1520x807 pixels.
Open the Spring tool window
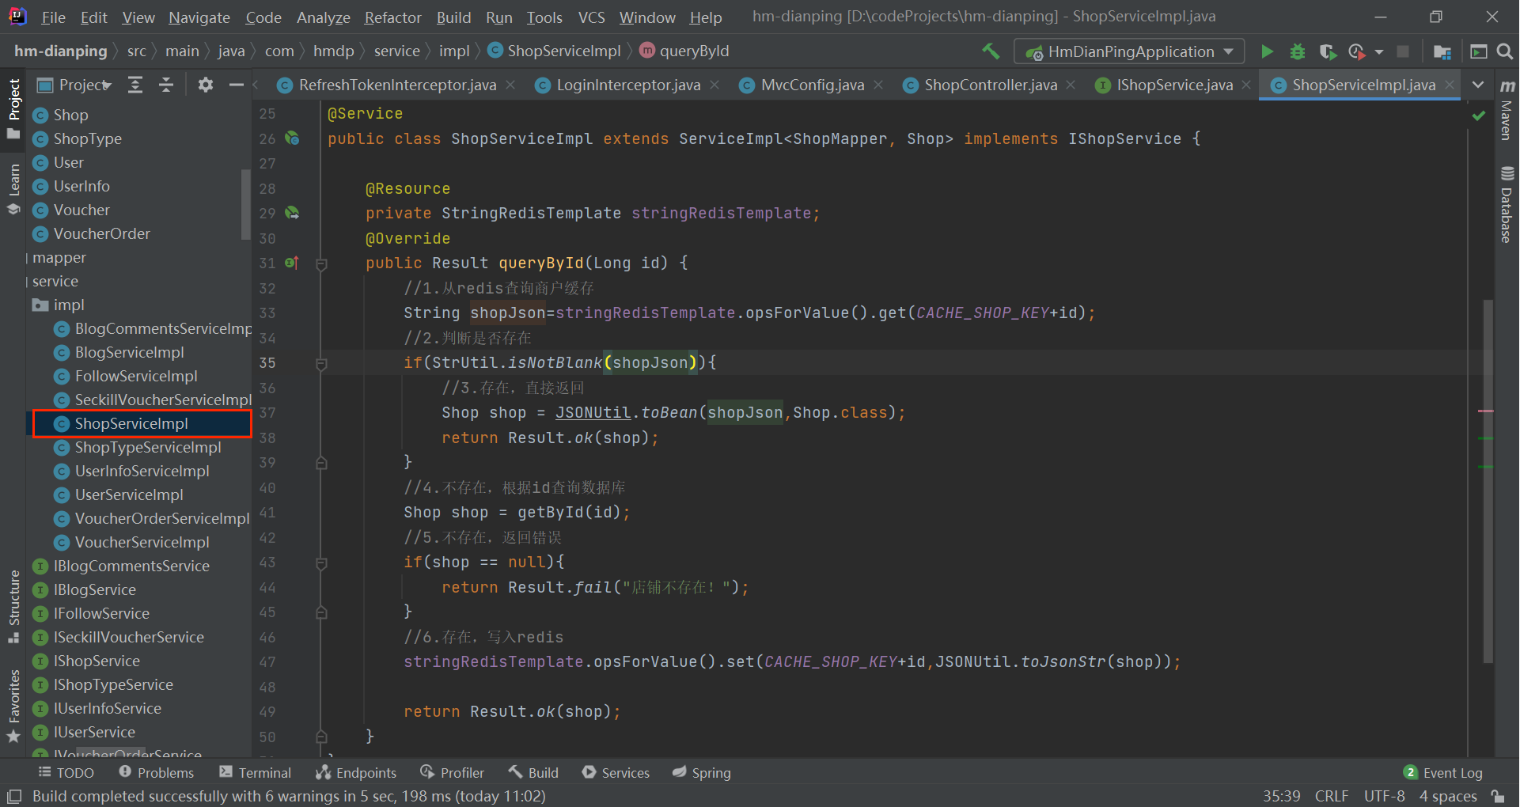click(701, 772)
